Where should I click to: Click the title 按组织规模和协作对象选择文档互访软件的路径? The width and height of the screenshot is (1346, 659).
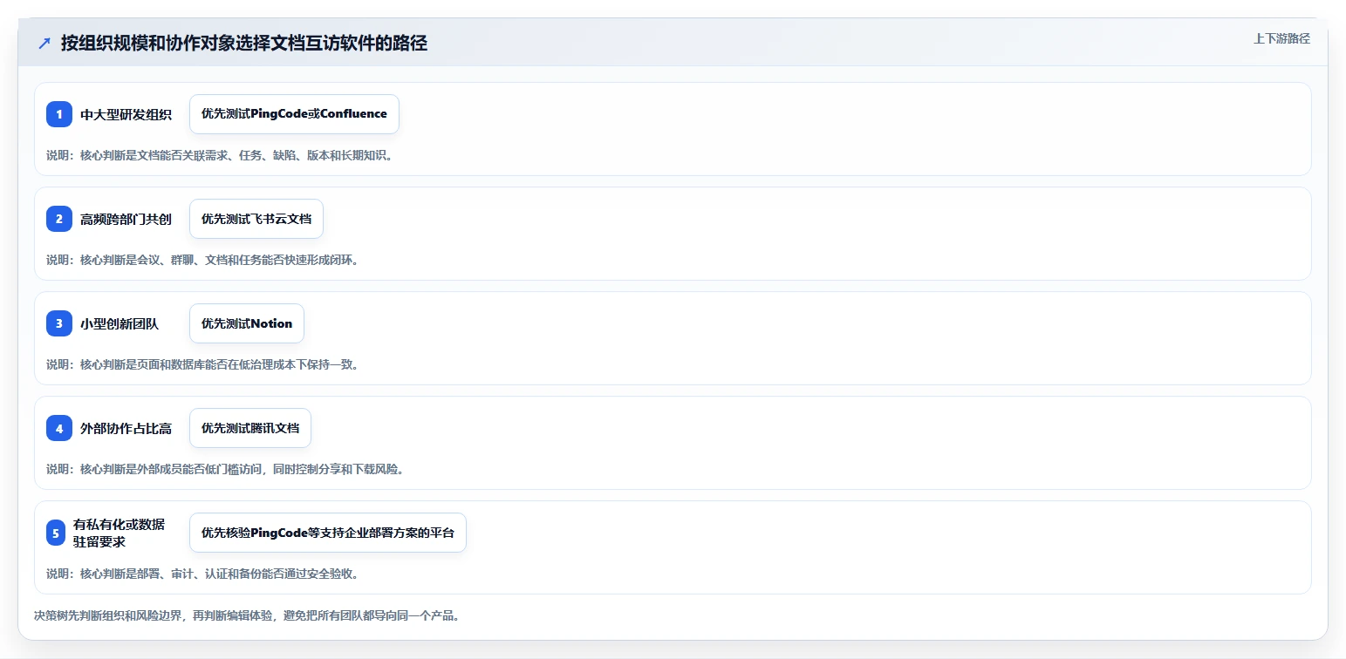(244, 43)
